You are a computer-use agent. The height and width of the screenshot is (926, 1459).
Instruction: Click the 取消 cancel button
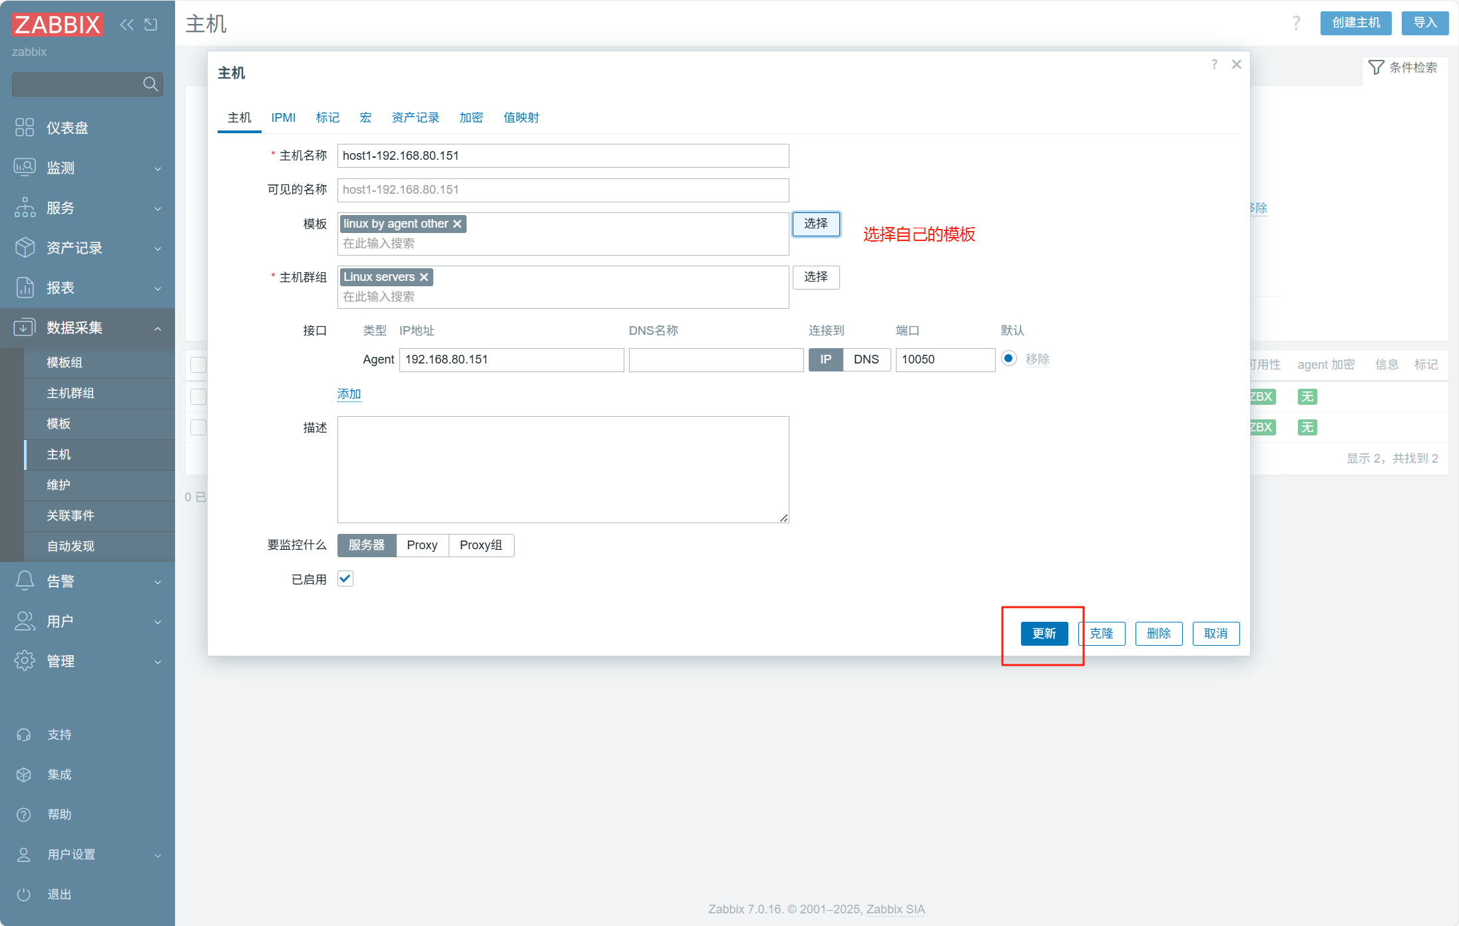(x=1216, y=633)
